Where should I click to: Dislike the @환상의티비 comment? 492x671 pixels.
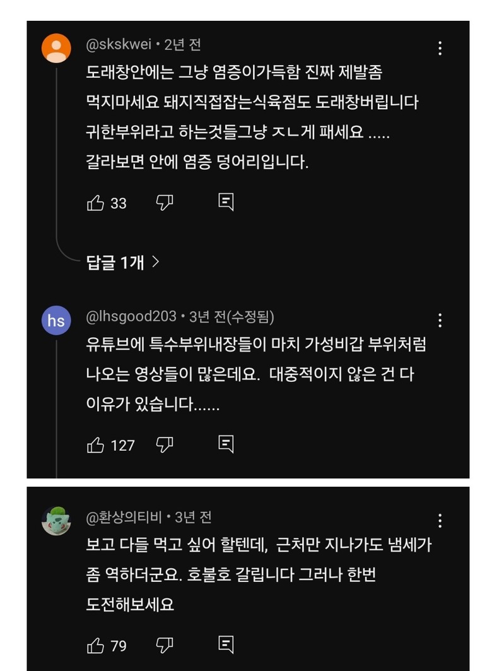(x=165, y=645)
